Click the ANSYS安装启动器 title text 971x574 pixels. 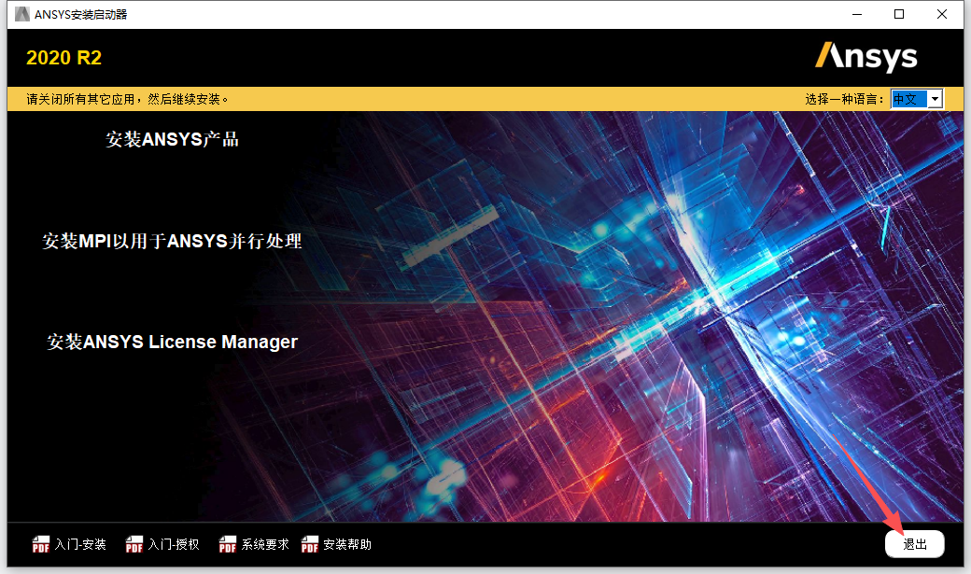(80, 13)
